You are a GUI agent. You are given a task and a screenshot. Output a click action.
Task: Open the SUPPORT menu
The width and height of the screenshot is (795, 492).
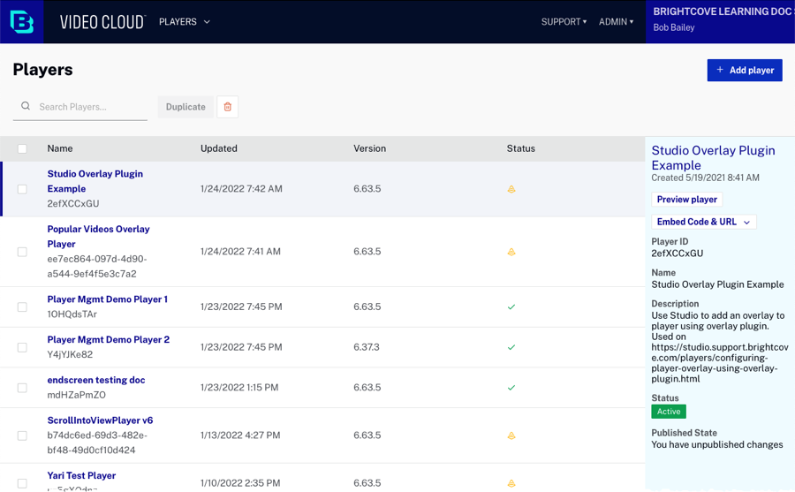pos(564,21)
